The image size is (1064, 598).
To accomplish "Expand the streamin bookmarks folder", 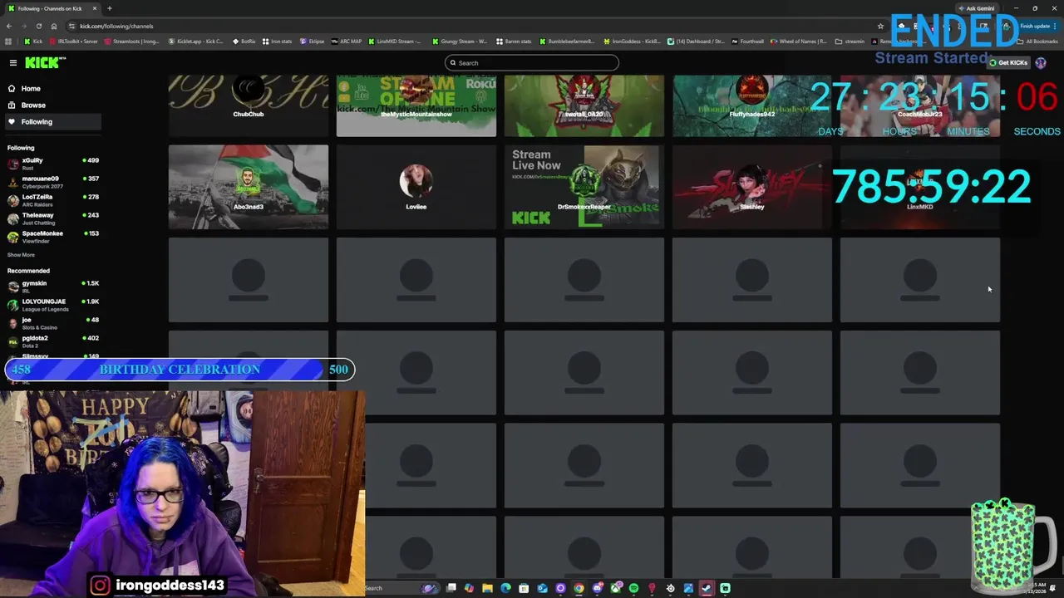I will [x=850, y=41].
